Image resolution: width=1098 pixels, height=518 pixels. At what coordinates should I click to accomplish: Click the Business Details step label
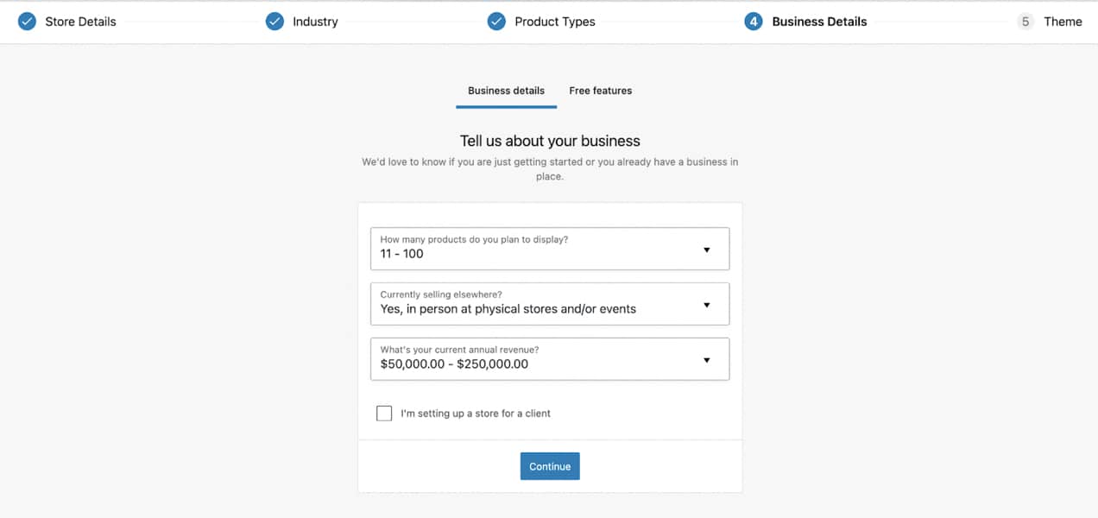tap(818, 21)
